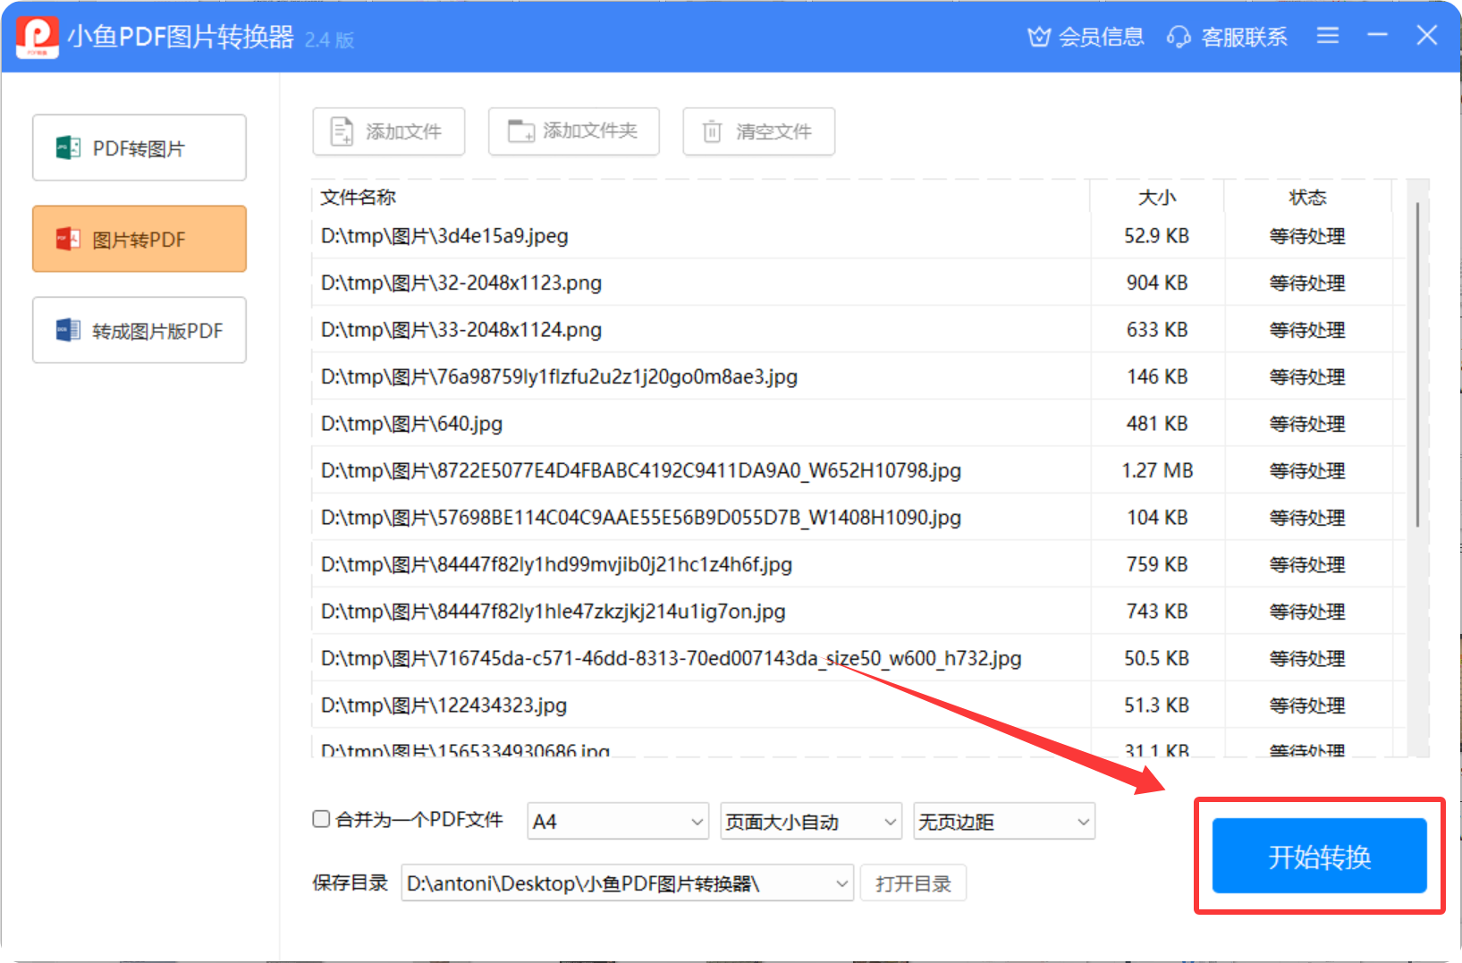1462x963 pixels.
Task: Click the 文件名称 column header
Action: [359, 198]
